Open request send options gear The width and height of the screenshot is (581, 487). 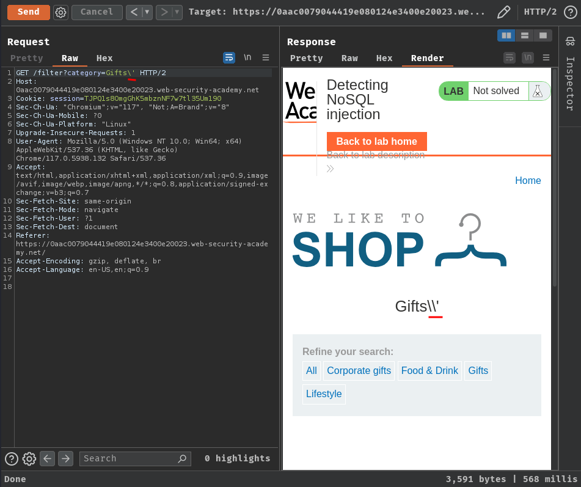pos(60,12)
